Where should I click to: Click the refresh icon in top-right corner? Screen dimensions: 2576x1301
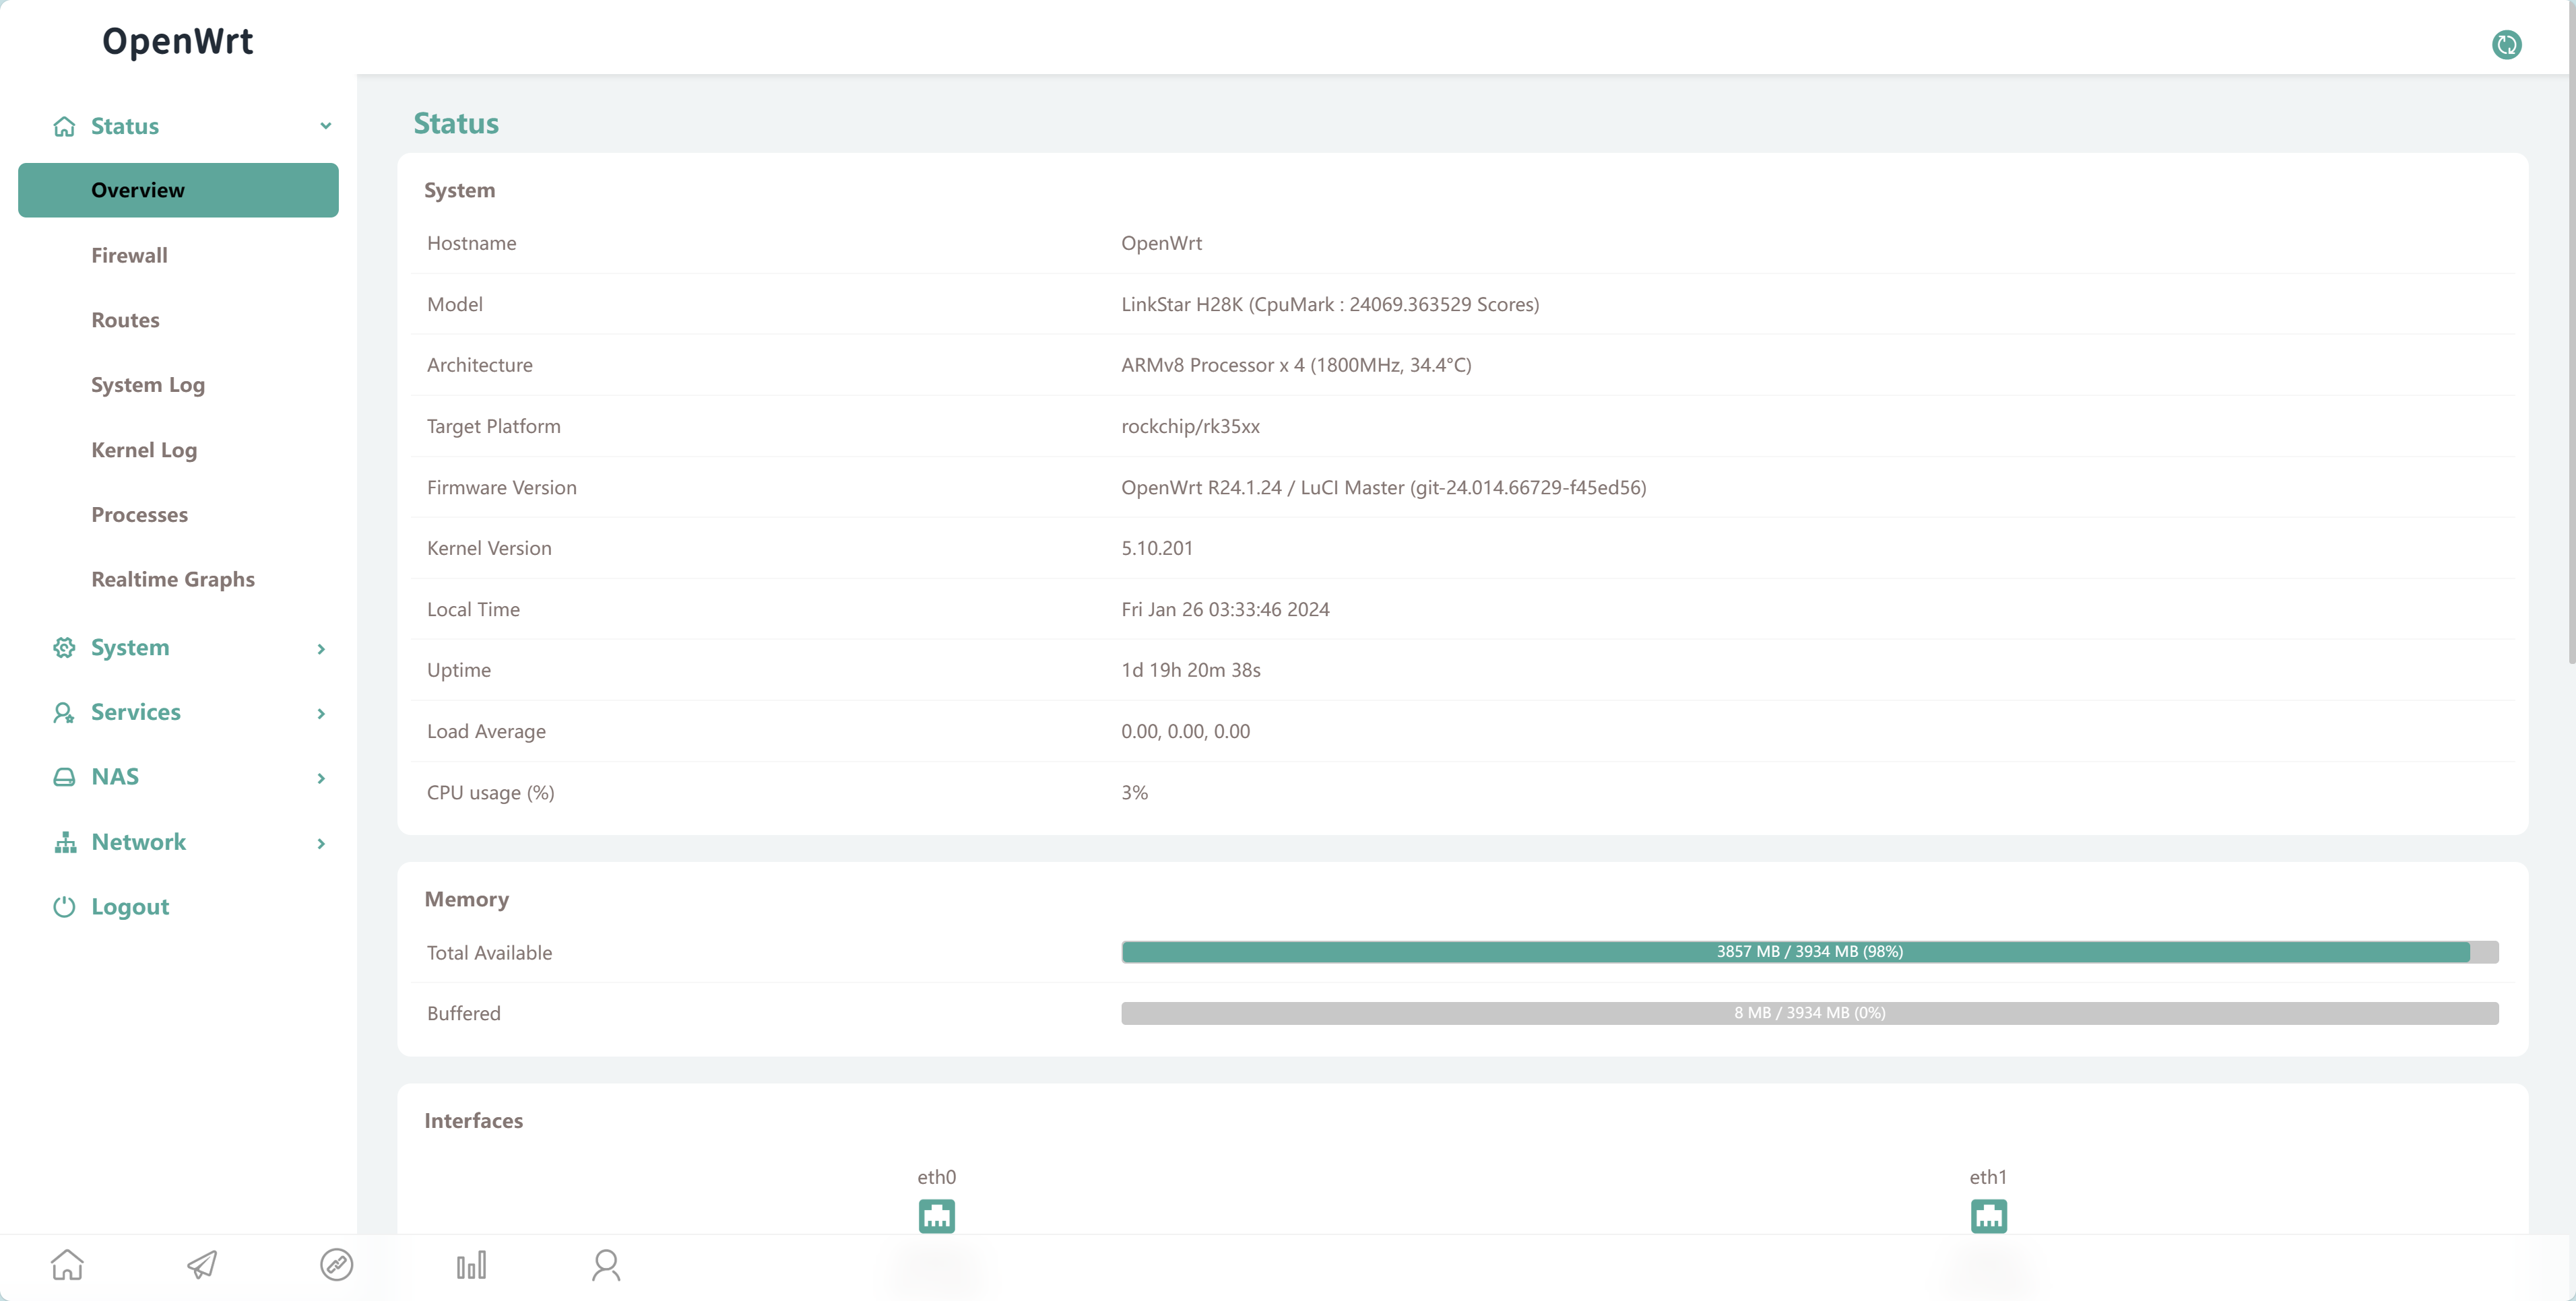click(2506, 44)
